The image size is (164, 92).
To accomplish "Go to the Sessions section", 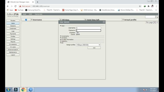I will 13,26.
